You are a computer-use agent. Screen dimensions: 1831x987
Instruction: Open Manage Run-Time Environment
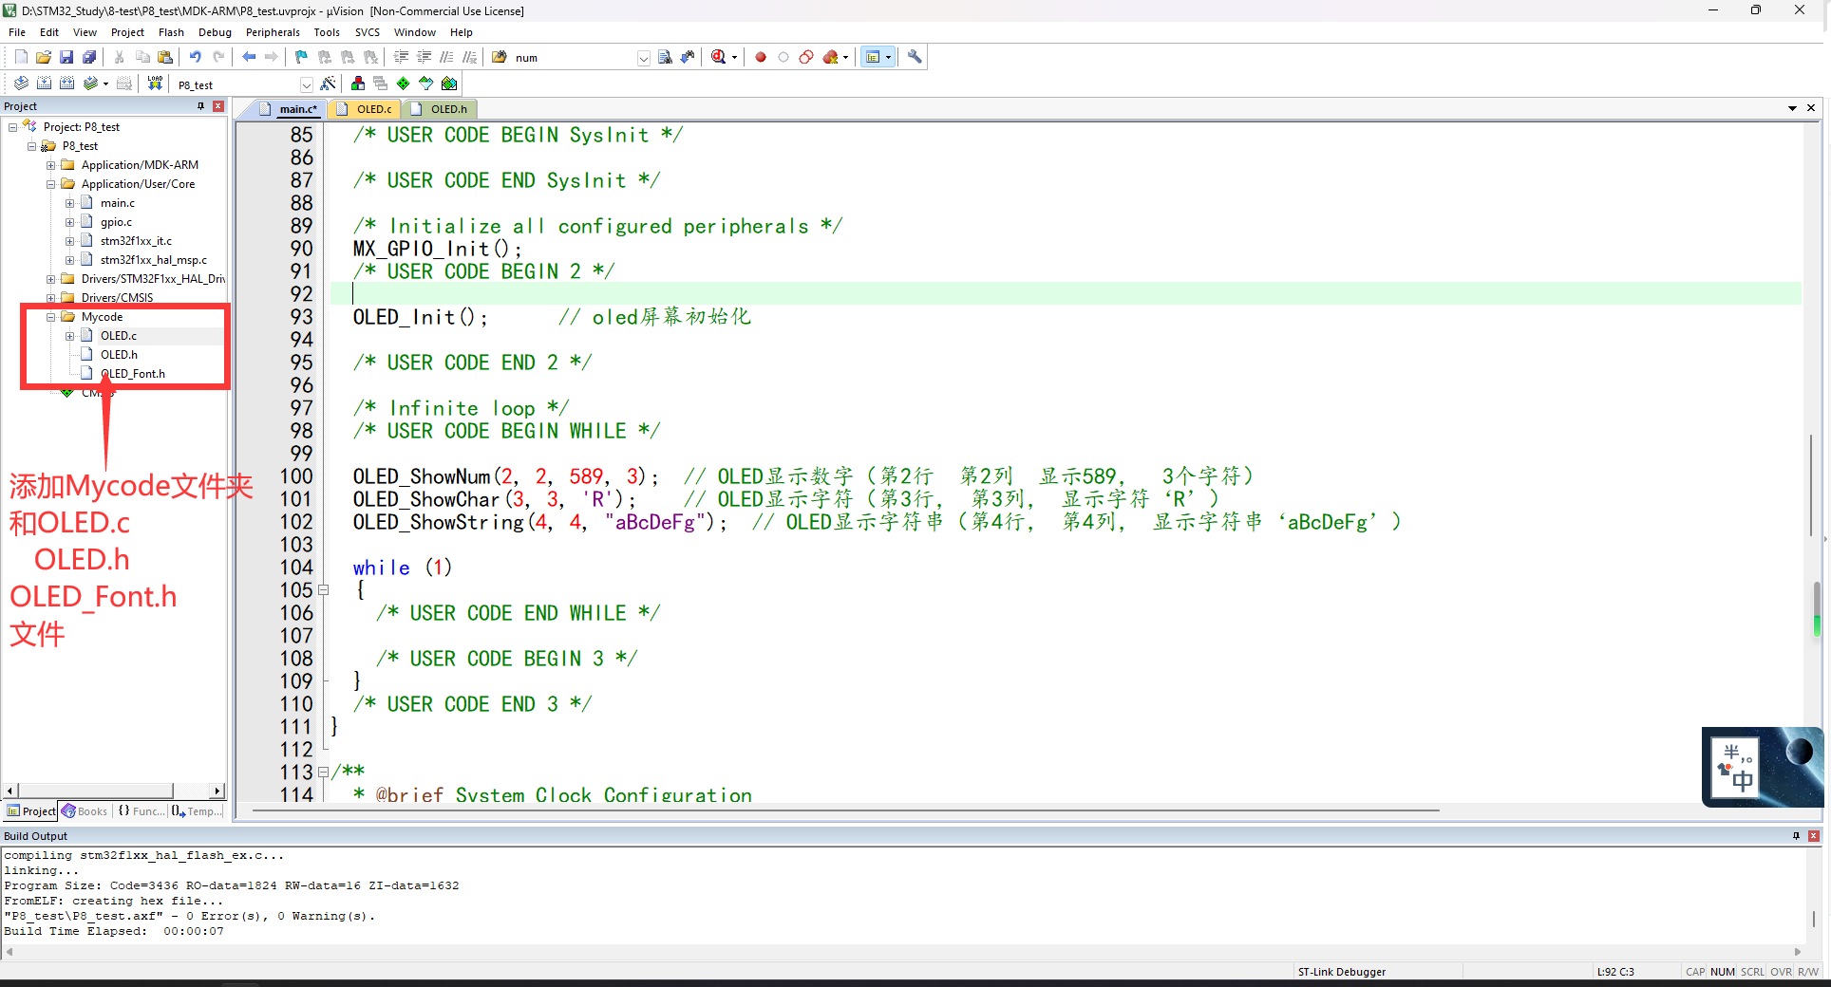pyautogui.click(x=403, y=84)
